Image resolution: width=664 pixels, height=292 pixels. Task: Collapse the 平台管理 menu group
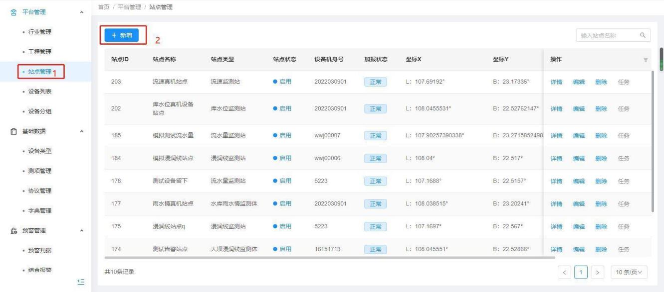pyautogui.click(x=81, y=12)
